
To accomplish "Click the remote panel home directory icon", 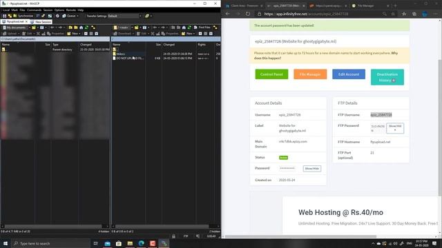I will [x=184, y=28].
